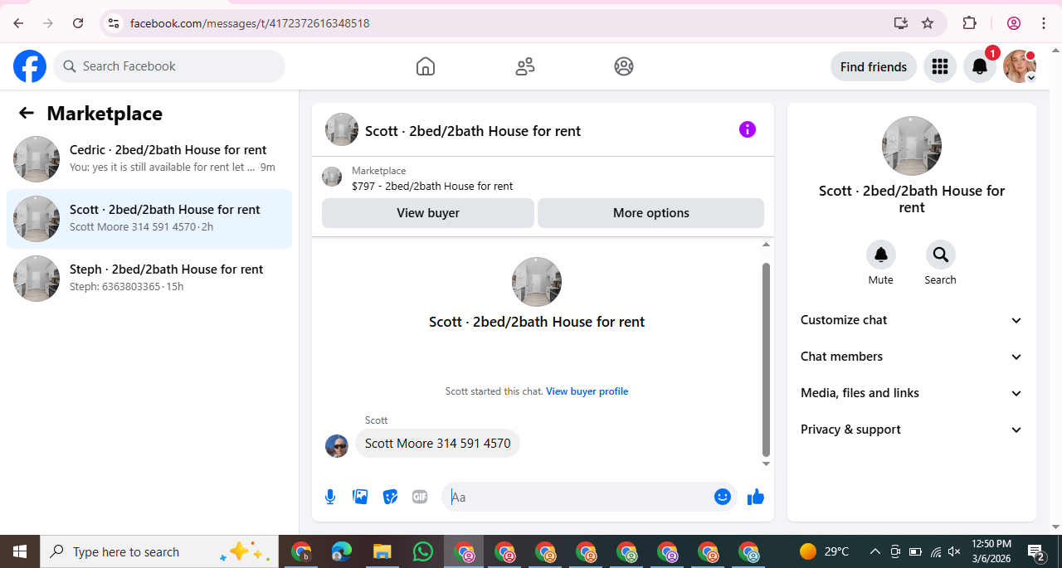Open the 29°C weather widget
Image resolution: width=1062 pixels, height=568 pixels.
(825, 551)
